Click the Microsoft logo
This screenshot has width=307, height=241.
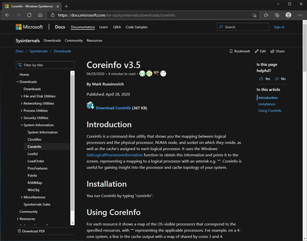click(x=29, y=27)
